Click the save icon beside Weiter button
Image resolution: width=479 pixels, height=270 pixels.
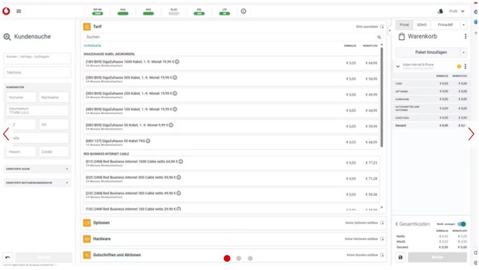coord(400,257)
